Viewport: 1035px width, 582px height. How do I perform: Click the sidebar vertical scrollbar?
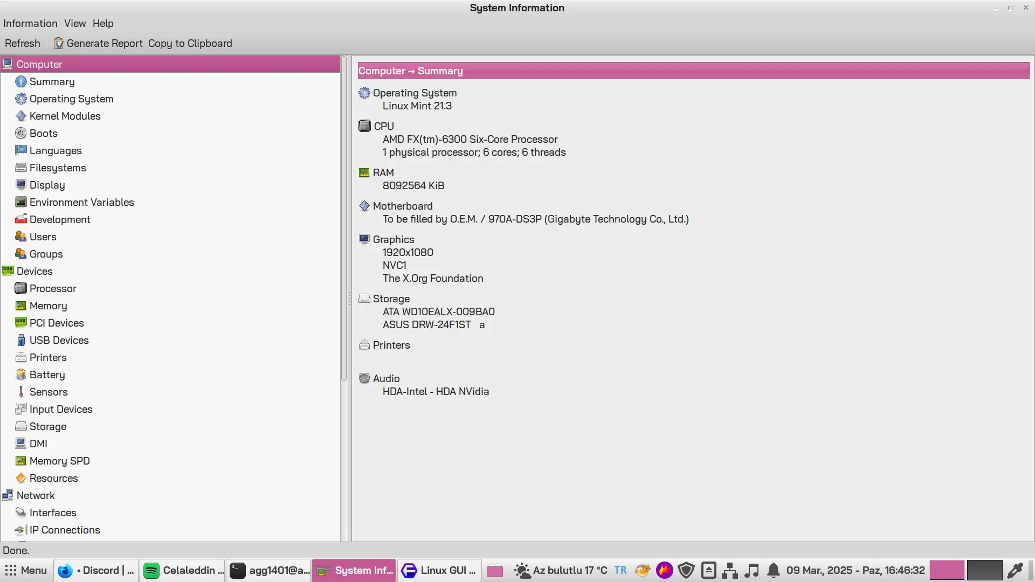point(344,219)
